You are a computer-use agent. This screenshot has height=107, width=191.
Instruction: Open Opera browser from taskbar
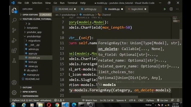[x=49, y=105]
